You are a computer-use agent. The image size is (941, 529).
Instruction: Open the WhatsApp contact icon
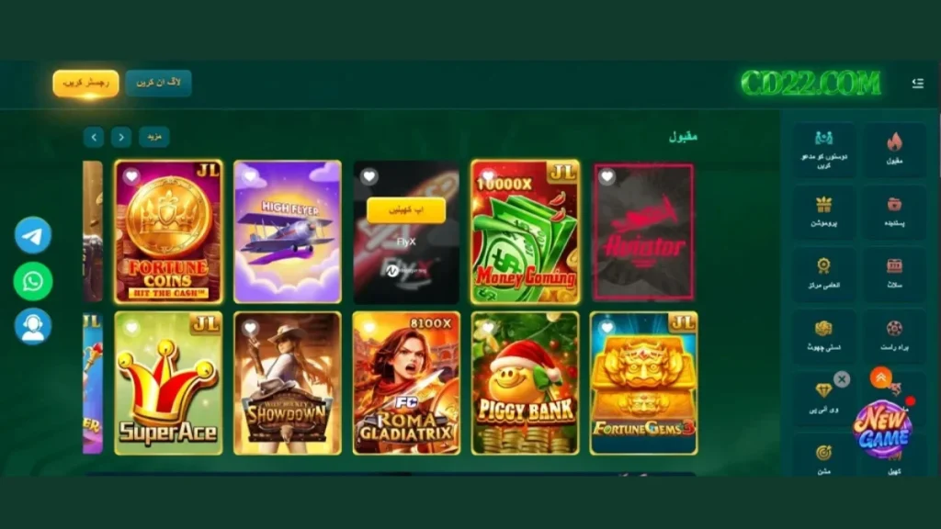click(x=33, y=281)
